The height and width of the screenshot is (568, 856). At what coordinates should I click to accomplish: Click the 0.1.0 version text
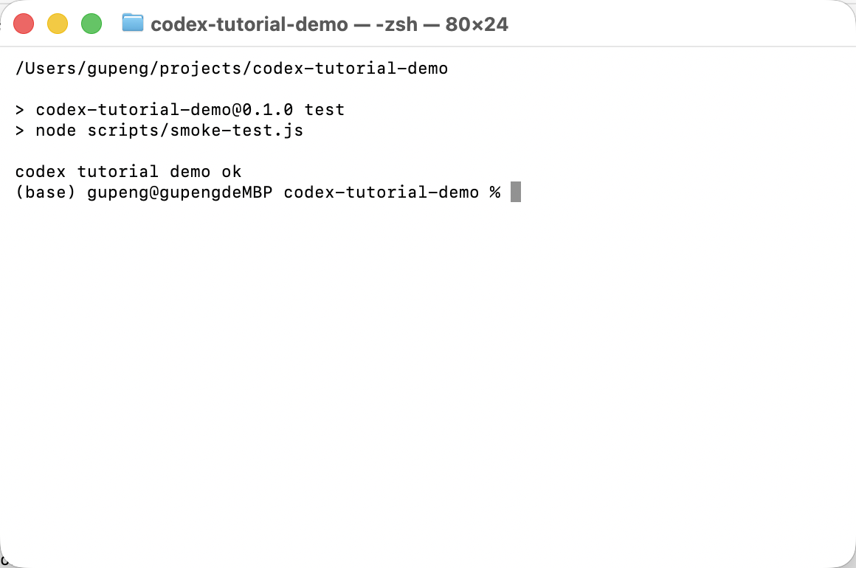[267, 110]
